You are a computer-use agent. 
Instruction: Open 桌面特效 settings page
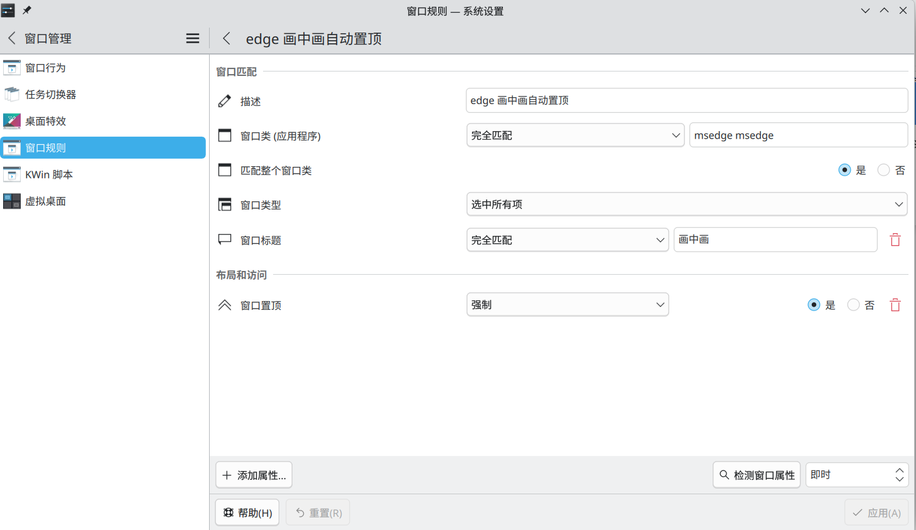point(104,121)
